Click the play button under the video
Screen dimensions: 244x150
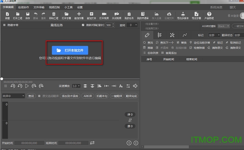[27, 86]
